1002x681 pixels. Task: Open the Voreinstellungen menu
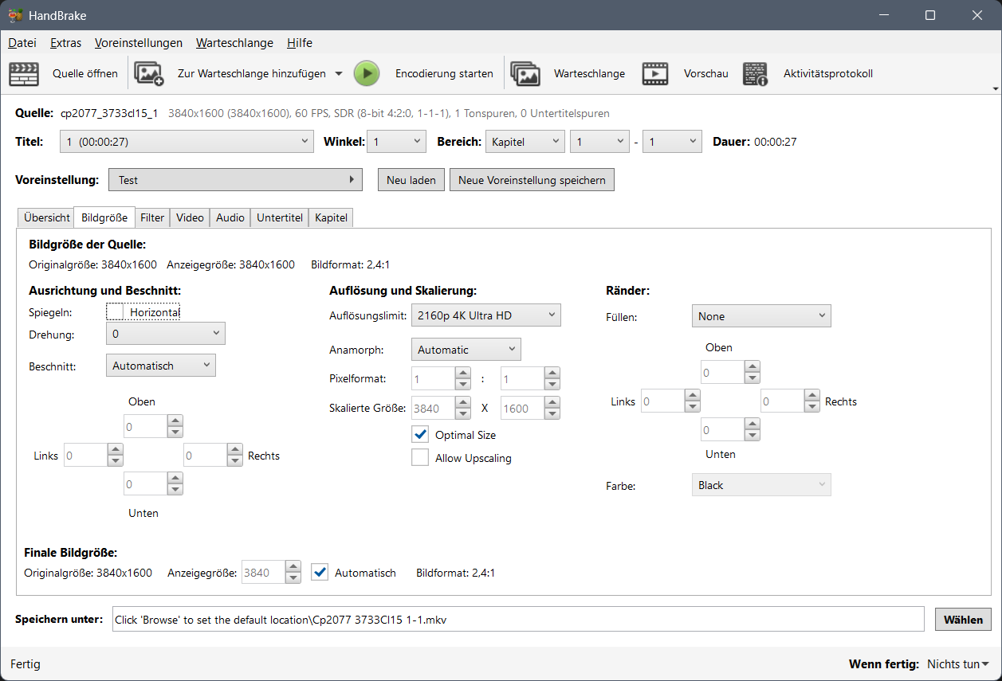(x=139, y=43)
